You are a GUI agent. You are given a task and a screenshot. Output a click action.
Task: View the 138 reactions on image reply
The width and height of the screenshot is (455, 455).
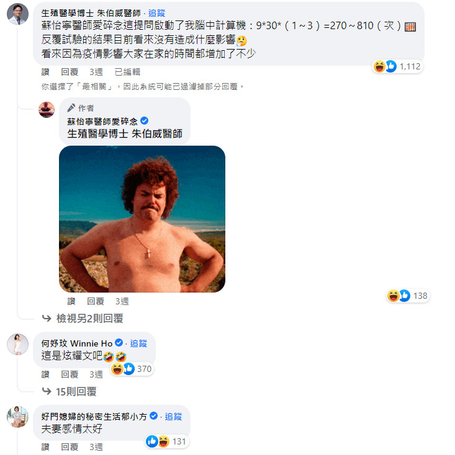pos(408,296)
